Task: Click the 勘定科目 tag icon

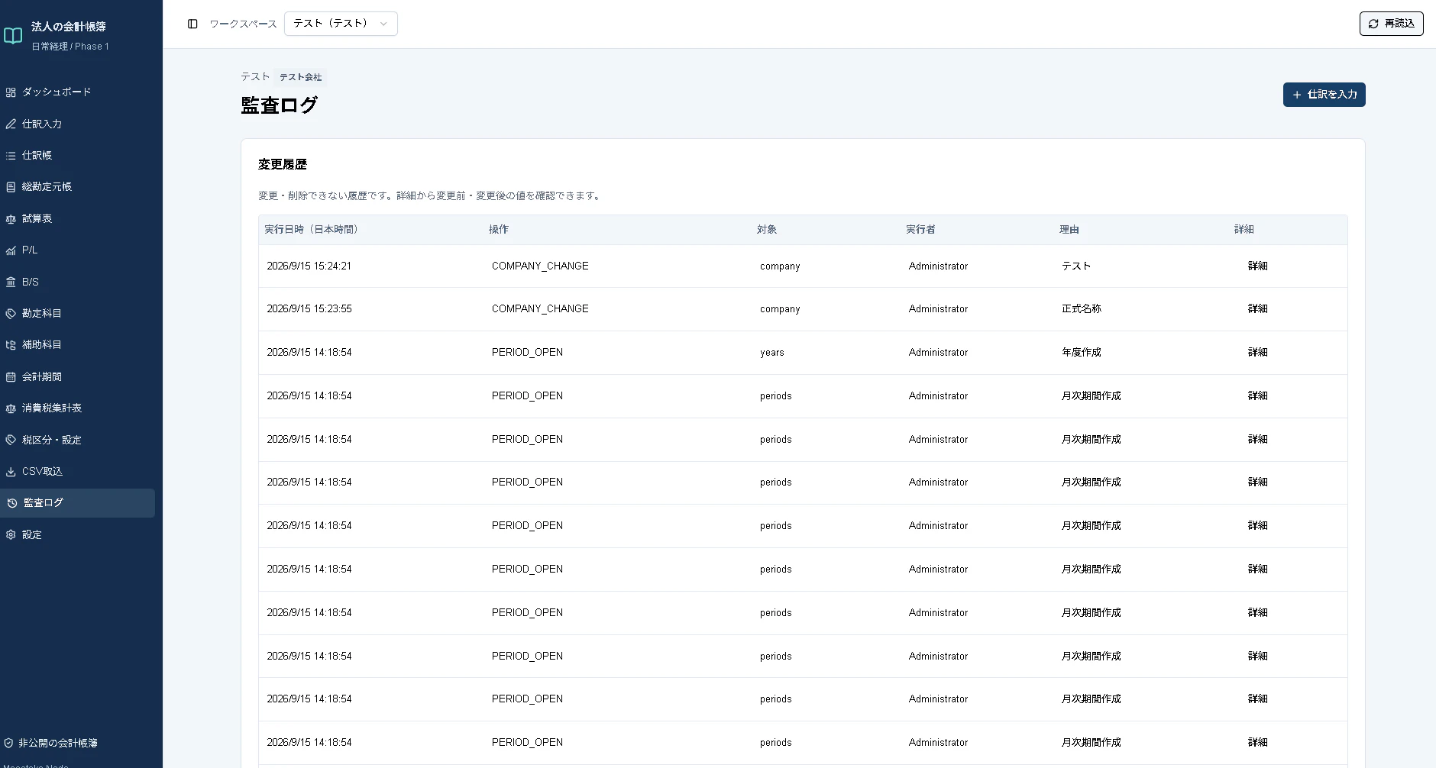Action: click(11, 314)
